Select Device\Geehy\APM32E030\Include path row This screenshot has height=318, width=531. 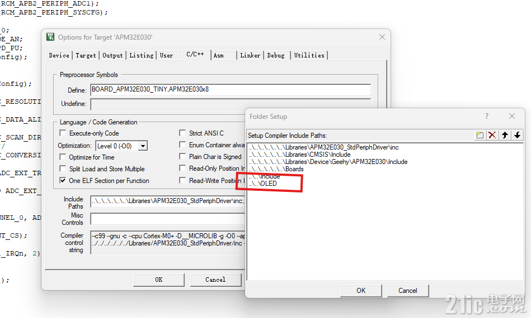pos(328,162)
